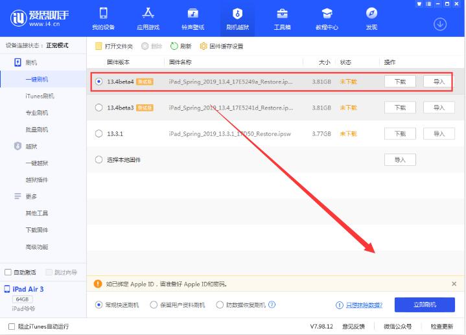Import firmware for 13.4beta4 row
This screenshot has height=335, width=466.
(438, 82)
